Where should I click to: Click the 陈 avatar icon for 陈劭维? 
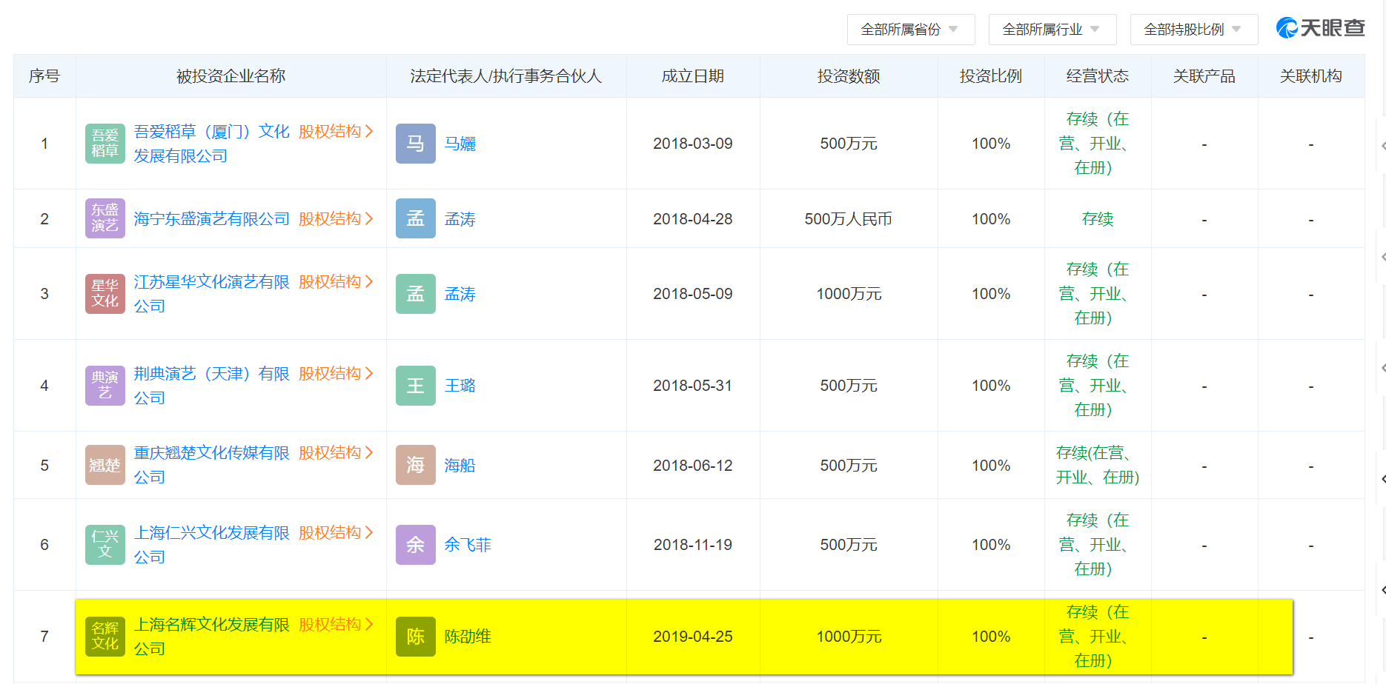tap(416, 637)
